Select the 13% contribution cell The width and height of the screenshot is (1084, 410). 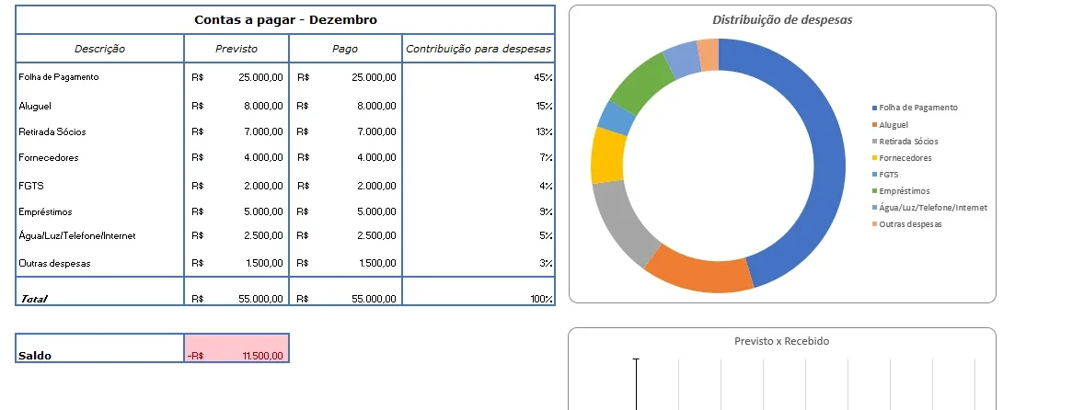tap(479, 131)
